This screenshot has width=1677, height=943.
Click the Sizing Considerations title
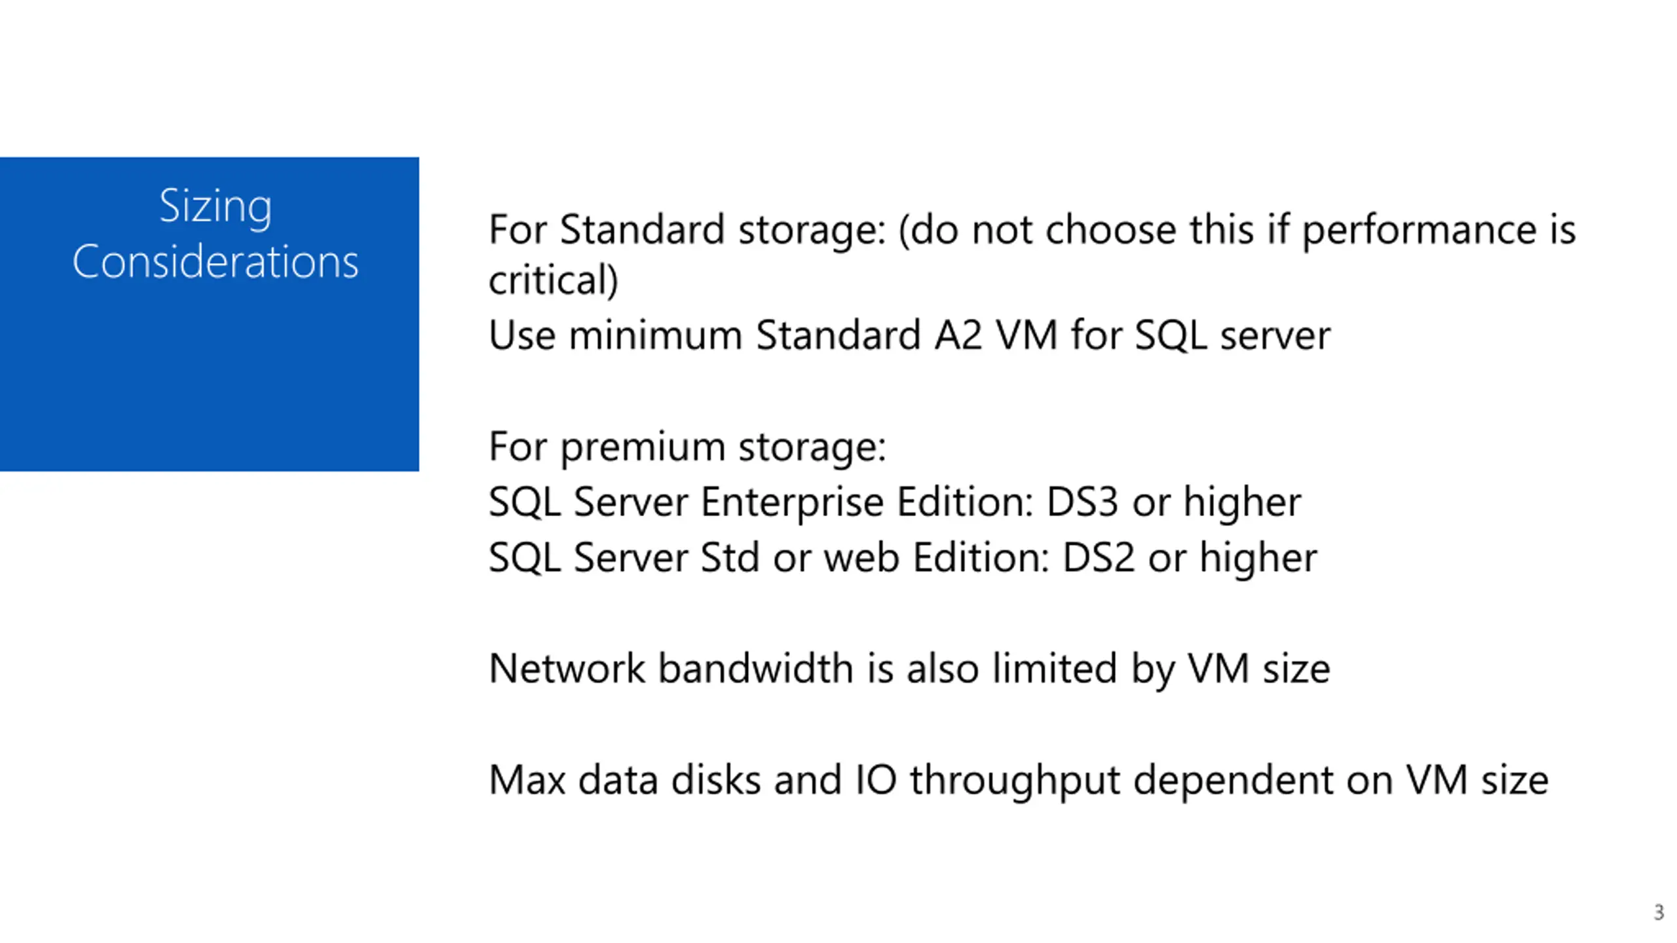click(x=216, y=234)
